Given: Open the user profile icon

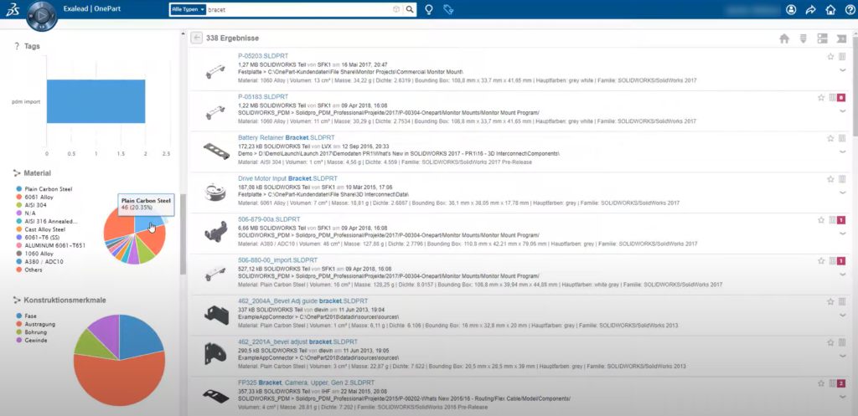Looking at the screenshot, I should click(791, 10).
